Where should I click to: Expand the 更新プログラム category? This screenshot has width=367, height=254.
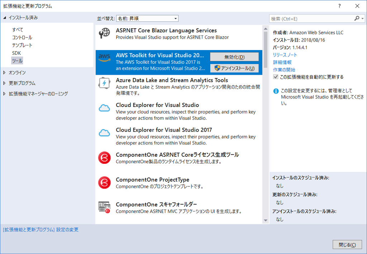coord(4,83)
